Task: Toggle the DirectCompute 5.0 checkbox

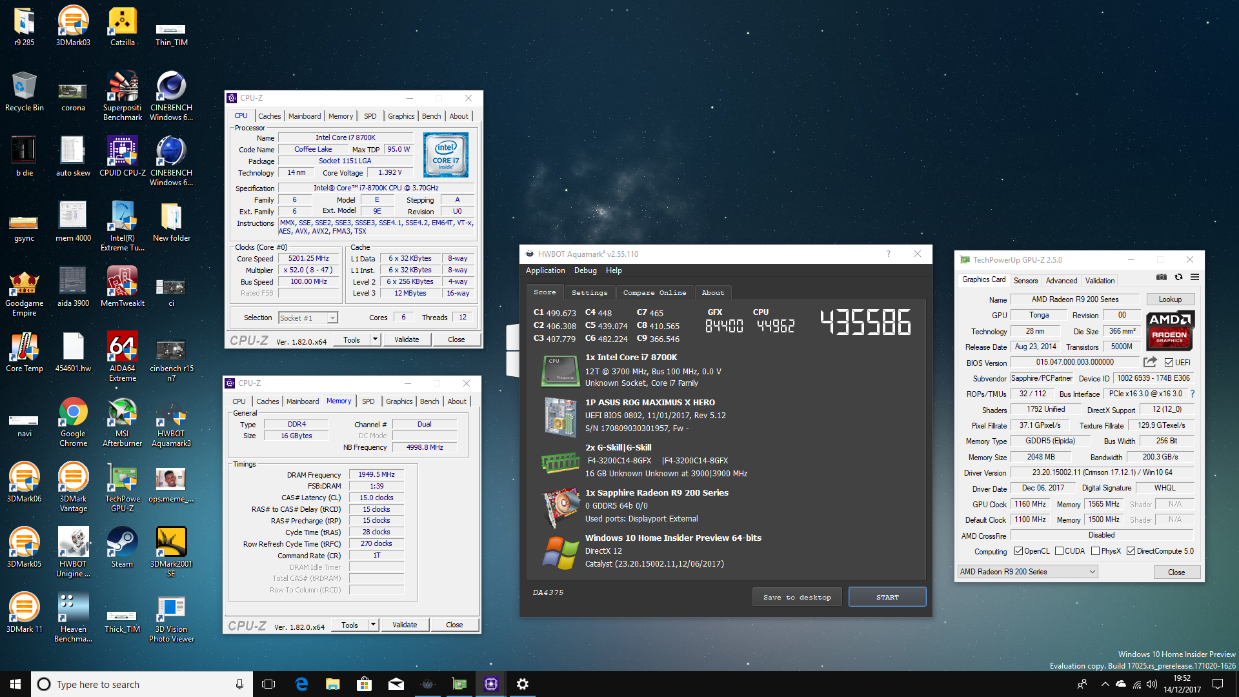Action: [1131, 551]
